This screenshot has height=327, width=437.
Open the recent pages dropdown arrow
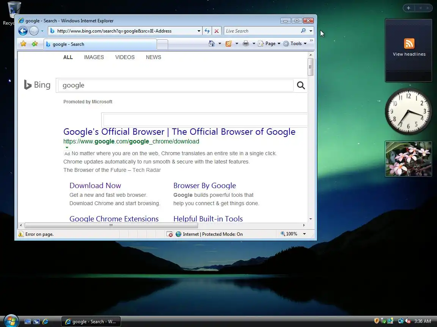(42, 31)
